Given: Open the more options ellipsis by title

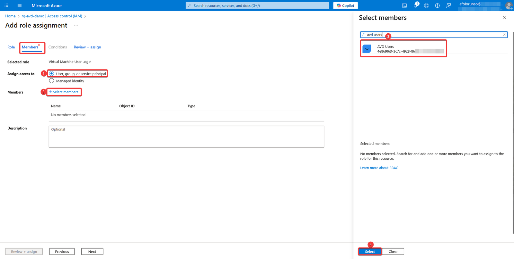Looking at the screenshot, I should (x=76, y=25).
